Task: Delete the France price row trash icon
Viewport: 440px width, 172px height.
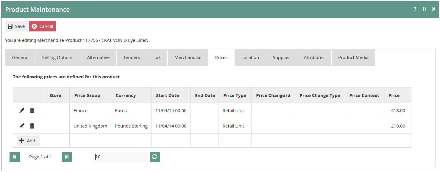Action: 32,111
